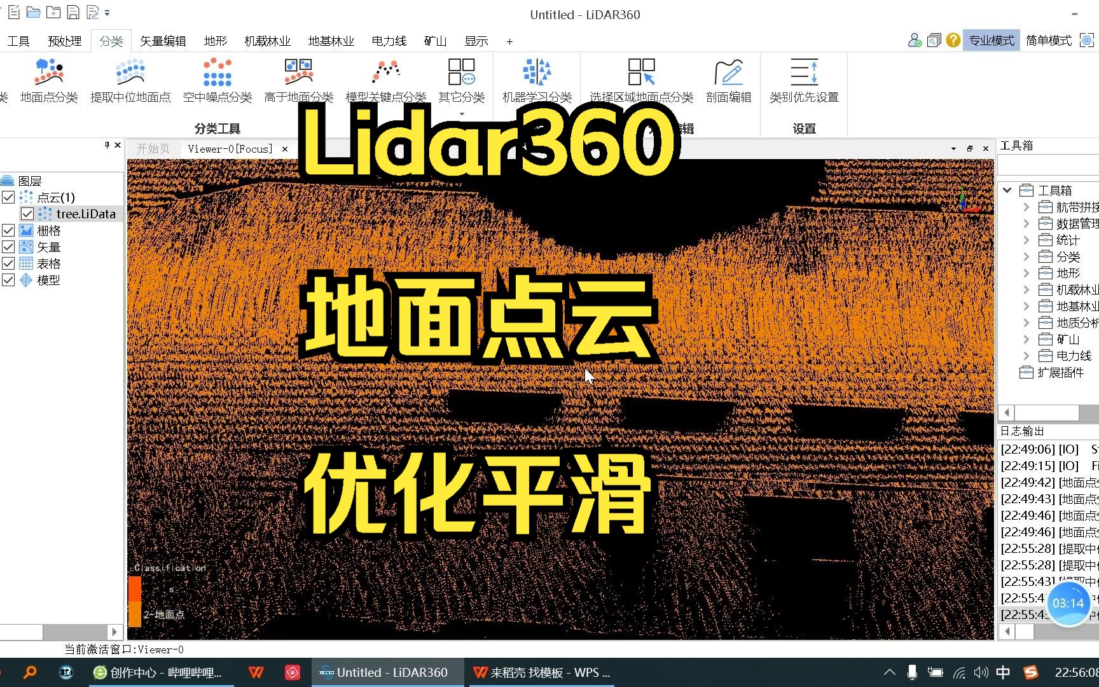Open the 工具 ribbon tab

tap(18, 41)
